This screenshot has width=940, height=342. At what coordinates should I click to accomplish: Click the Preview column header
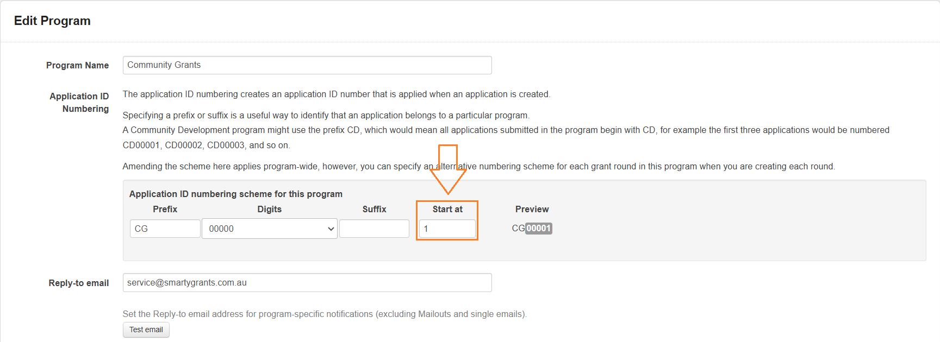click(532, 209)
